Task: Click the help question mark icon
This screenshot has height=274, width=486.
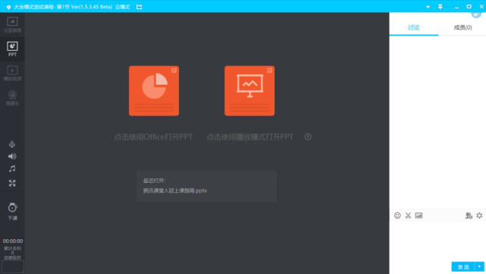Action: pos(308,137)
